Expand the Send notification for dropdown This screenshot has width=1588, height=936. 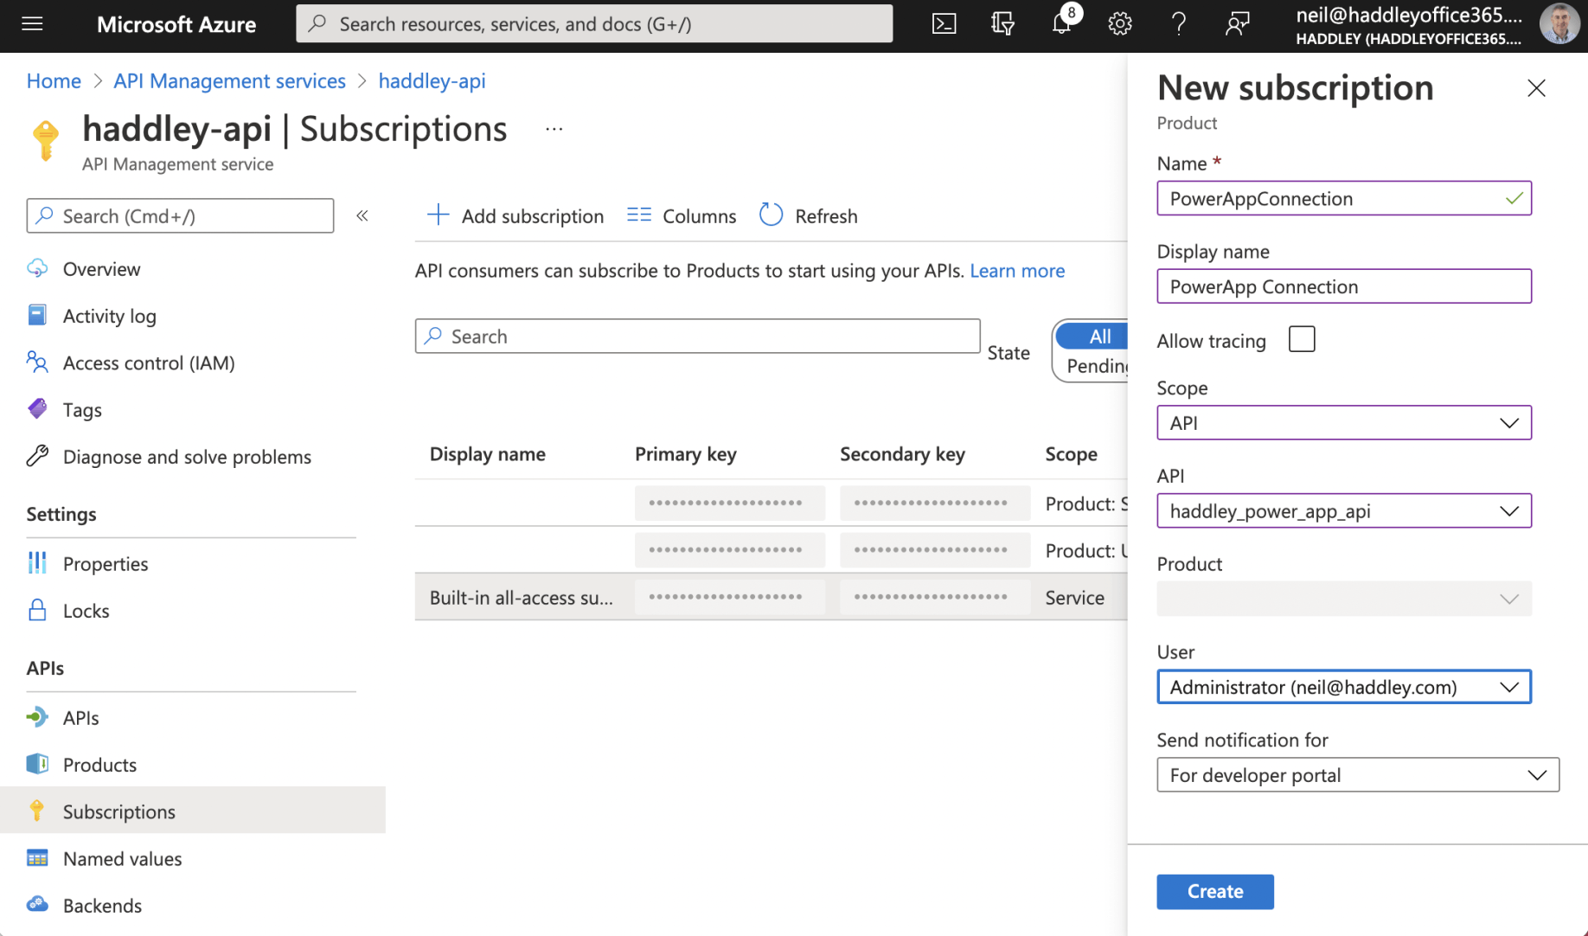1357,775
